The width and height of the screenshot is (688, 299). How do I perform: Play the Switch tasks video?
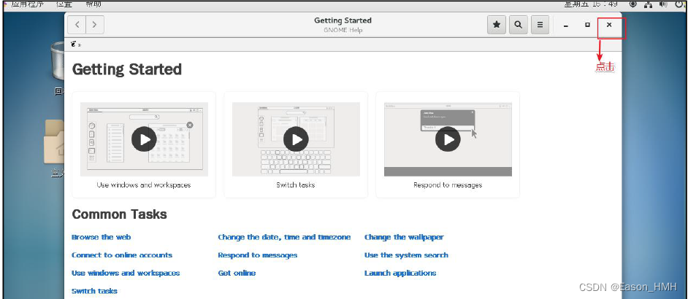point(296,139)
